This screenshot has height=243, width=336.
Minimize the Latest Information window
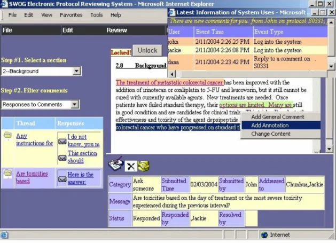pos(315,12)
